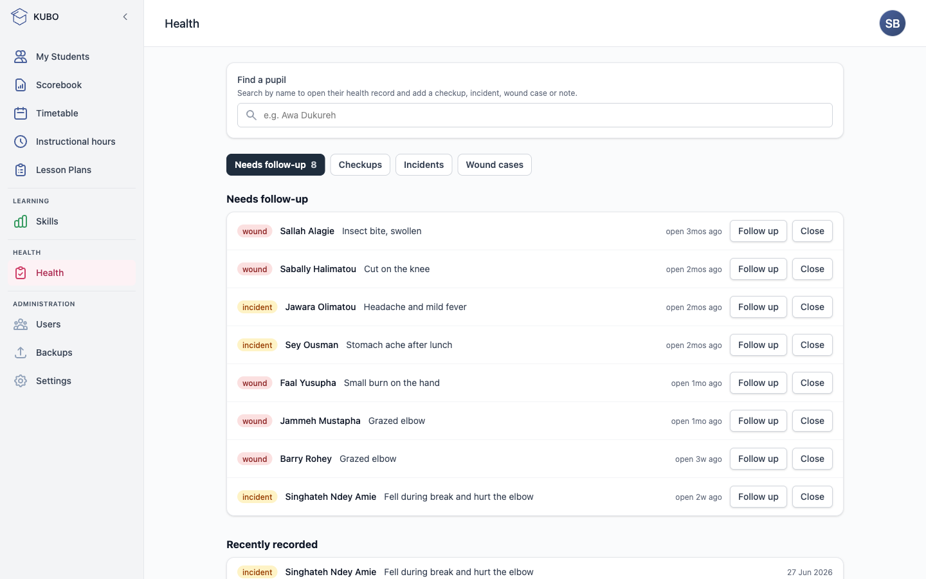The height and width of the screenshot is (579, 926).
Task: Click the "Stomach ache after lunch" description
Action: coord(399,345)
